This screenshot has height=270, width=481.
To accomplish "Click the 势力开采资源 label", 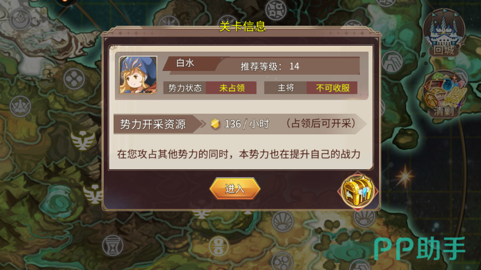I will point(153,124).
